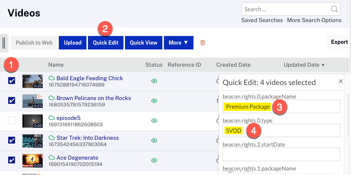The height and width of the screenshot is (175, 351).
Task: Open the Bald Eagle Feeding Chick video
Action: coord(90,78)
